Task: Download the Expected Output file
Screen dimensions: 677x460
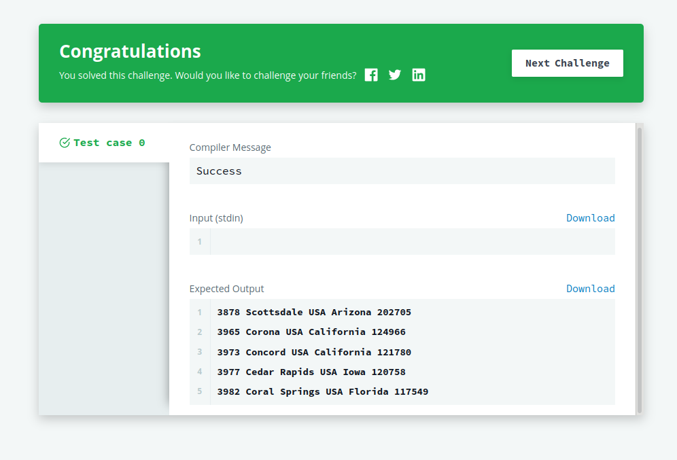Action: tap(590, 288)
